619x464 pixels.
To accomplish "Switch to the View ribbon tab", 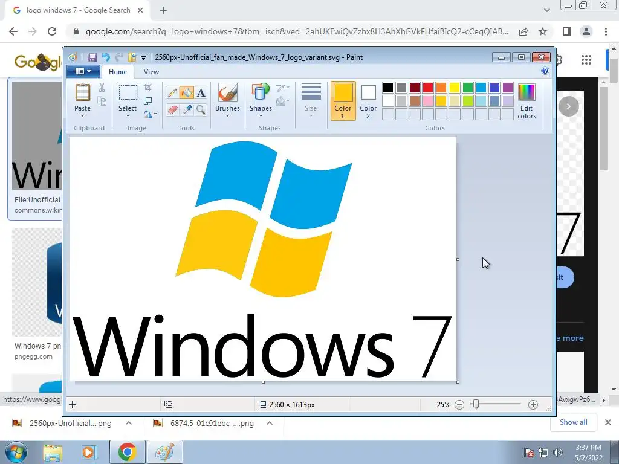I will pyautogui.click(x=151, y=72).
